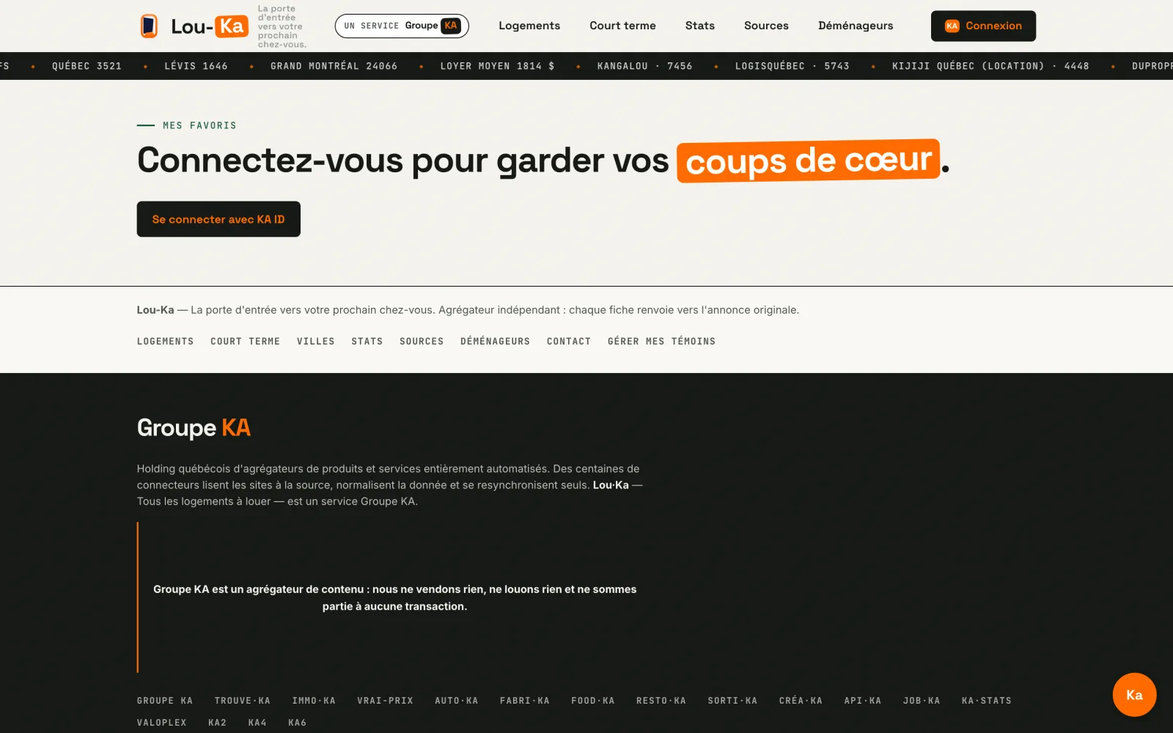Image resolution: width=1173 pixels, height=733 pixels.
Task: Open TROUVE·KA network link
Action: click(x=243, y=701)
